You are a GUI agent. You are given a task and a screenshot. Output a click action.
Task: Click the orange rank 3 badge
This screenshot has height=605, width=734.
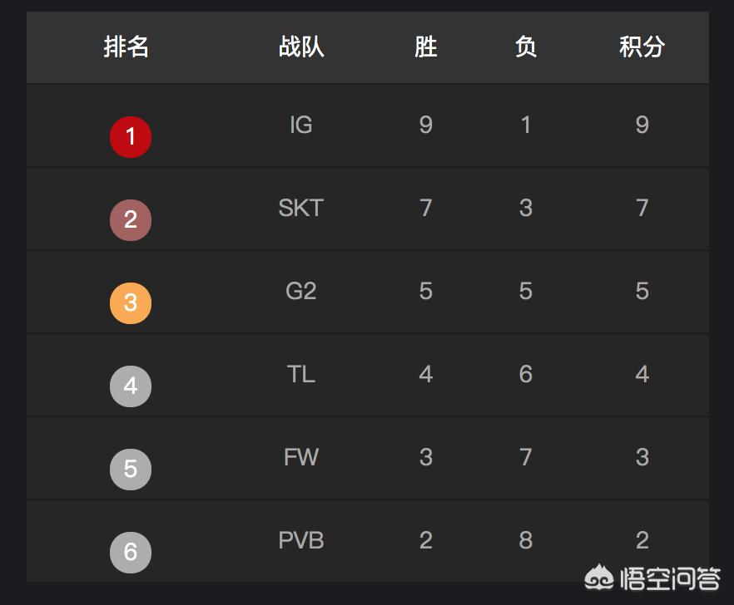[131, 303]
